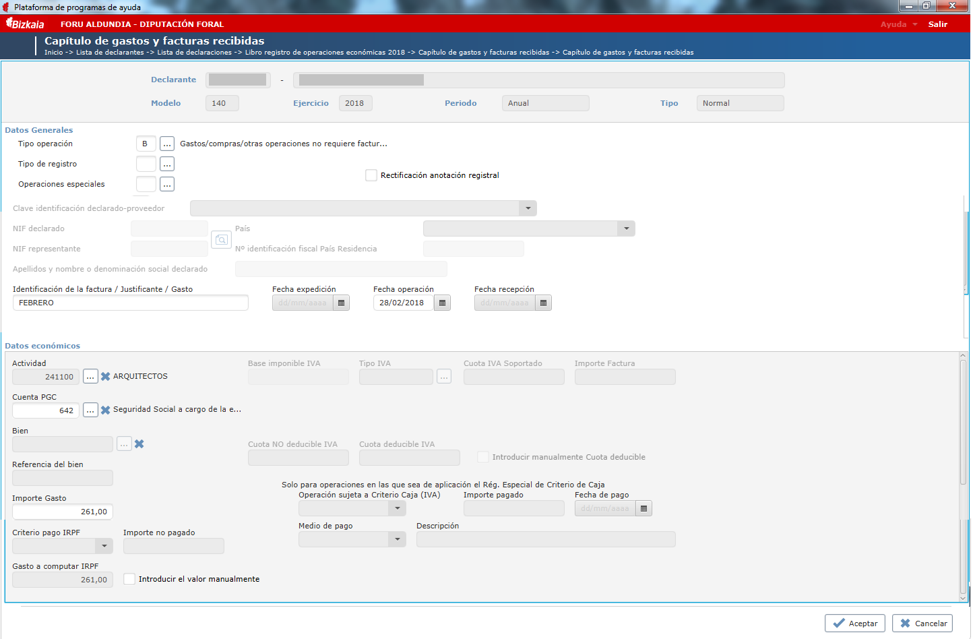Toggle Introducir el valor manualmente checkbox

click(129, 579)
